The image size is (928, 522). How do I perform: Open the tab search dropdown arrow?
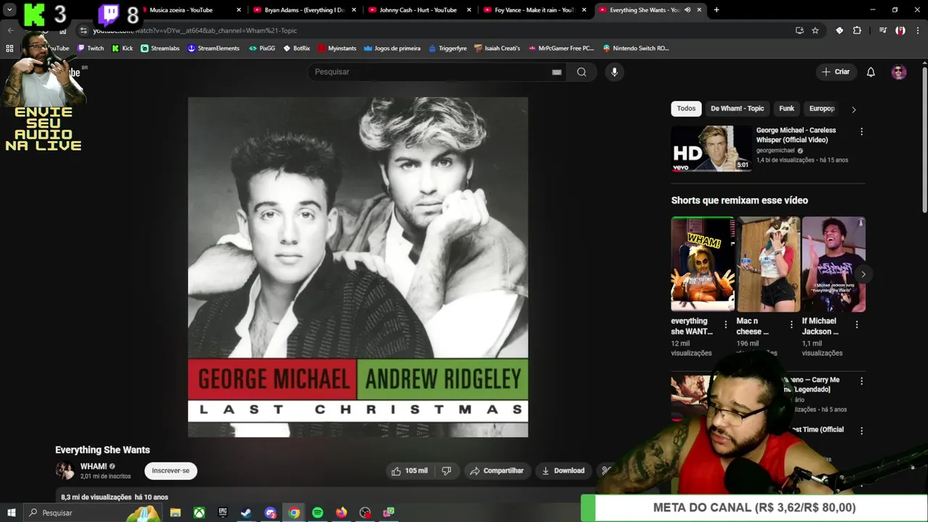coord(9,10)
